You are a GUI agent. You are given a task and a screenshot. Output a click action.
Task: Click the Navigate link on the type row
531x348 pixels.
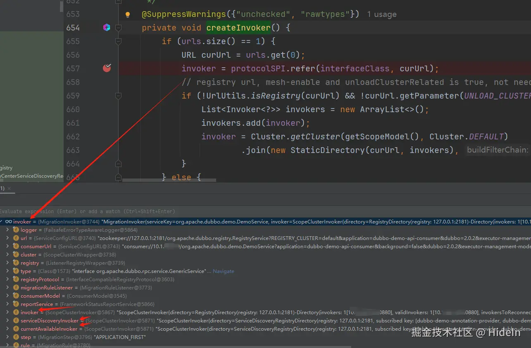coord(223,271)
